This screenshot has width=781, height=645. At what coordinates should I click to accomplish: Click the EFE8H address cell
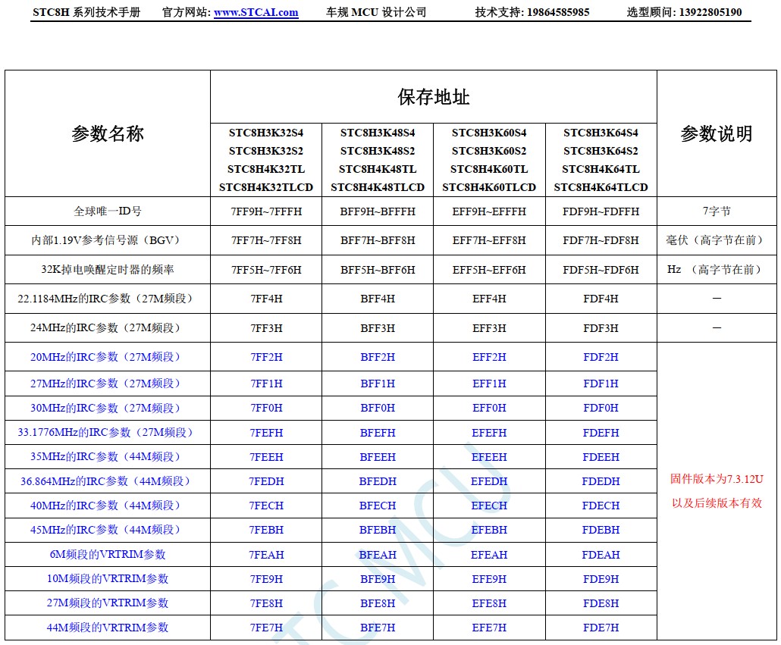click(x=489, y=603)
